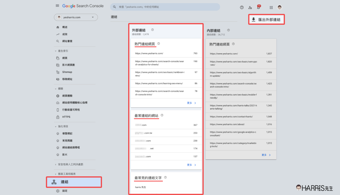Click help icon next to internal 熱門連結網頁
Viewport: 340px width, 195px height.
pos(233,44)
